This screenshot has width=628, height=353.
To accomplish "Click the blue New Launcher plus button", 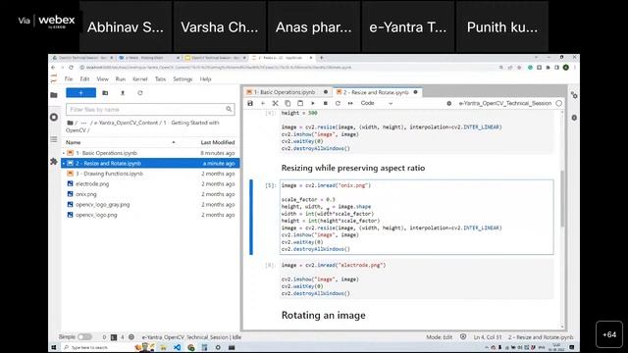I will coord(80,93).
